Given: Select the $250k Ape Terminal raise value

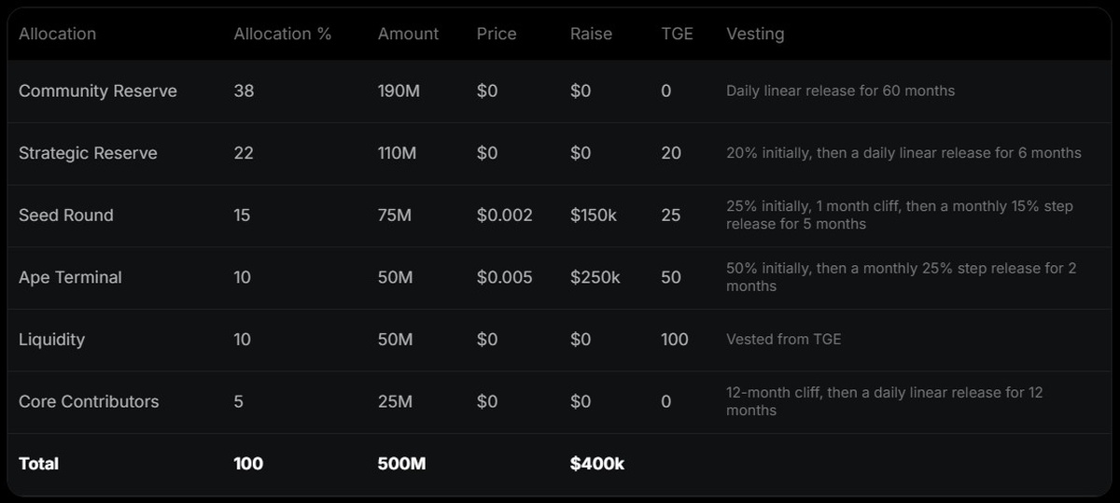Looking at the screenshot, I should [595, 277].
